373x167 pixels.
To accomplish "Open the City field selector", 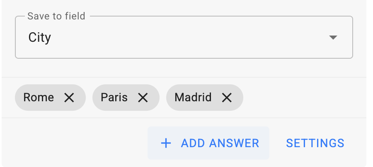I will click(184, 38).
